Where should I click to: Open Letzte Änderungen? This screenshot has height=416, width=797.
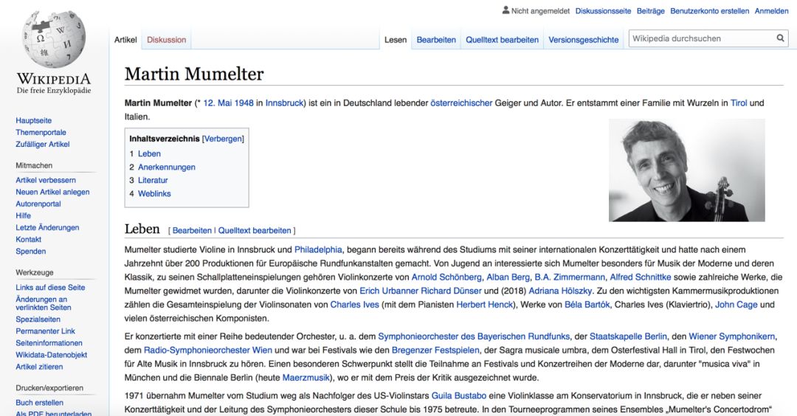[47, 227]
